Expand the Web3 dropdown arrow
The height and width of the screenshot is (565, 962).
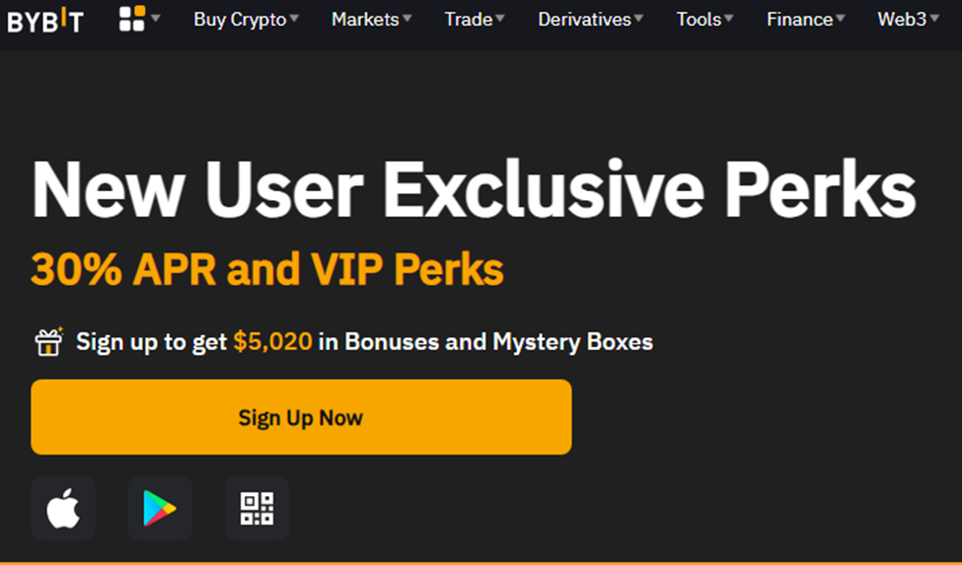coord(934,19)
